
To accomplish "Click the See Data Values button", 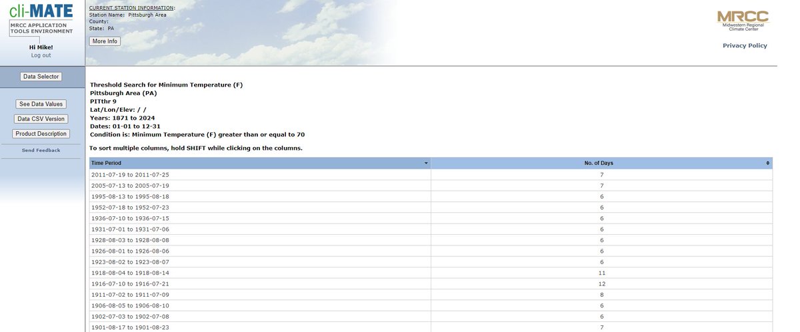I will point(41,104).
